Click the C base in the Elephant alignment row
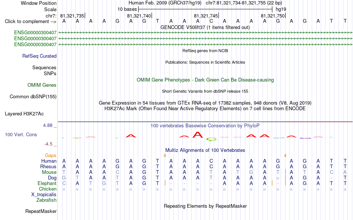This screenshot has width=353, height=220. tap(64, 183)
